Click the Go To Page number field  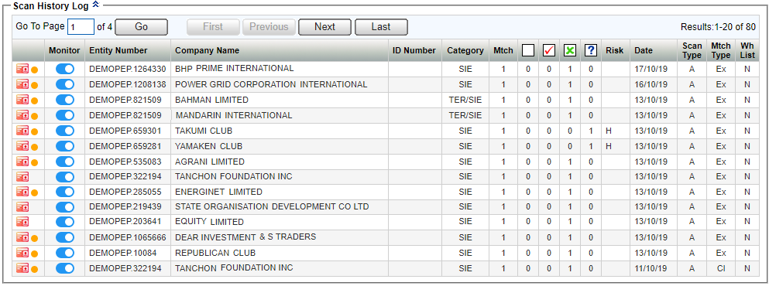point(81,27)
